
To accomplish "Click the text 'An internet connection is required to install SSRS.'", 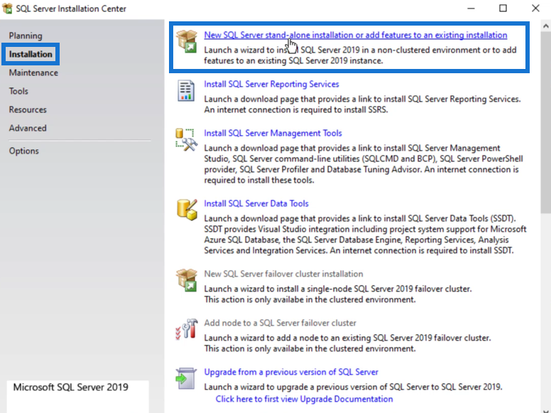I will coord(296,109).
